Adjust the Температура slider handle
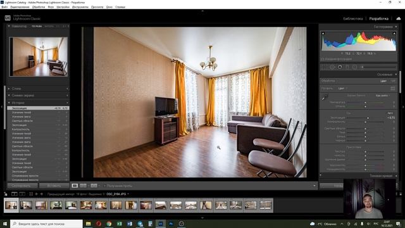 (x=365, y=103)
